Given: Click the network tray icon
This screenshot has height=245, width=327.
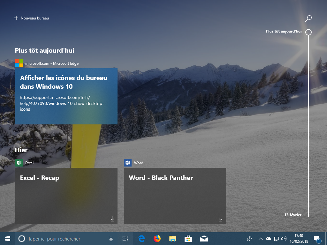Looking at the screenshot, I should (x=276, y=239).
